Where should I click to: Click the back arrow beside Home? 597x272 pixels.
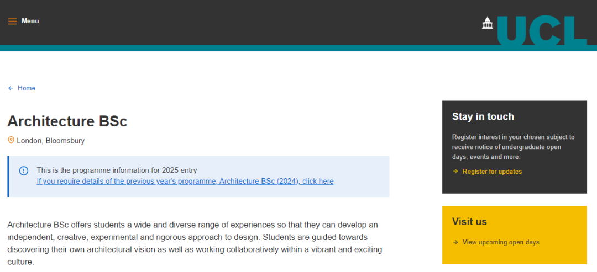(11, 88)
